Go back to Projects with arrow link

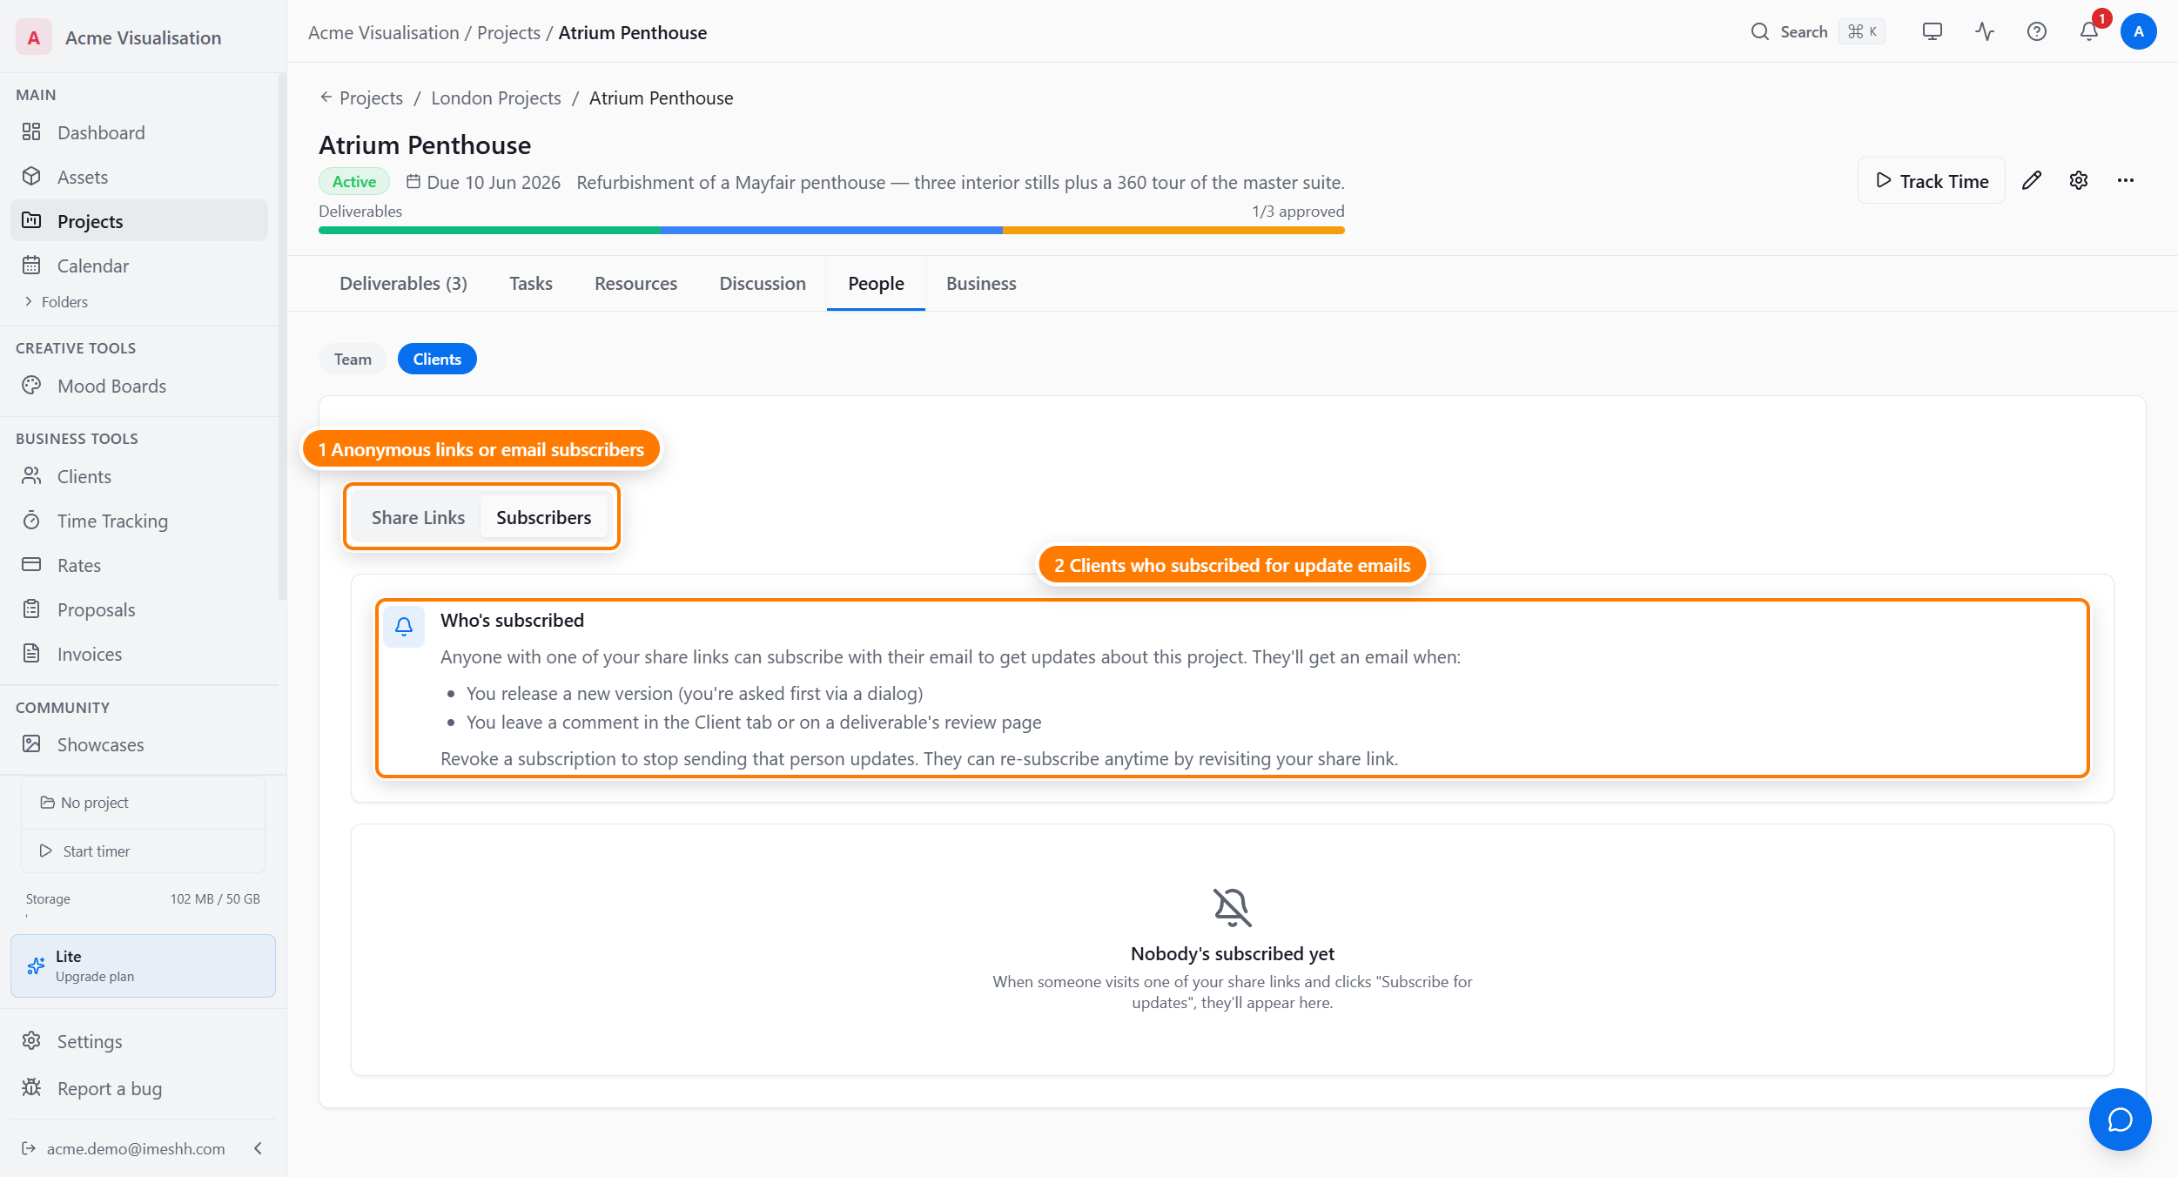pos(361,98)
